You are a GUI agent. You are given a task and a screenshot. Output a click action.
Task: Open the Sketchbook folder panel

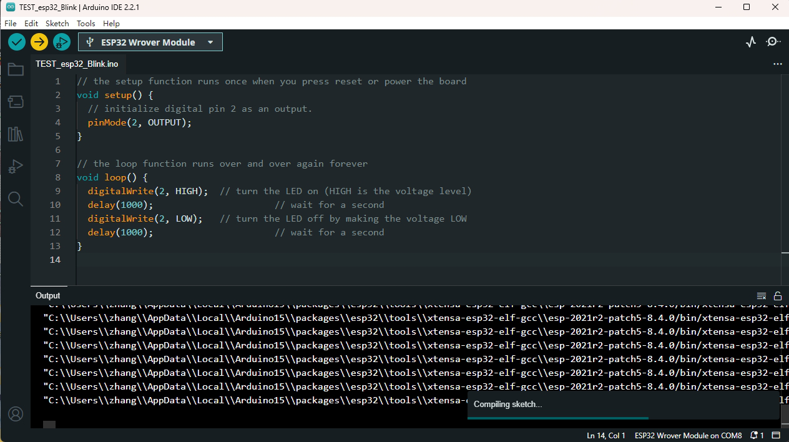(x=16, y=69)
